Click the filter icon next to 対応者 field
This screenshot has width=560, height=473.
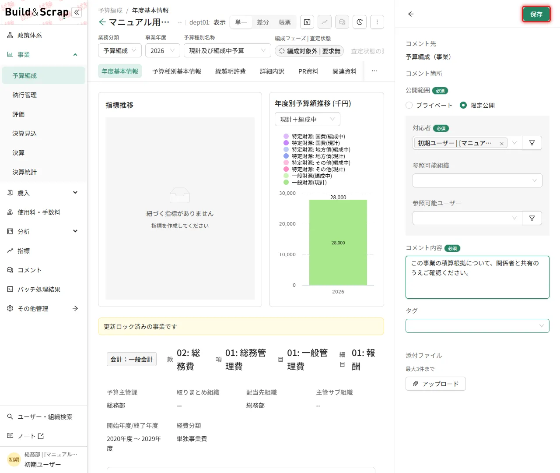pos(532,143)
